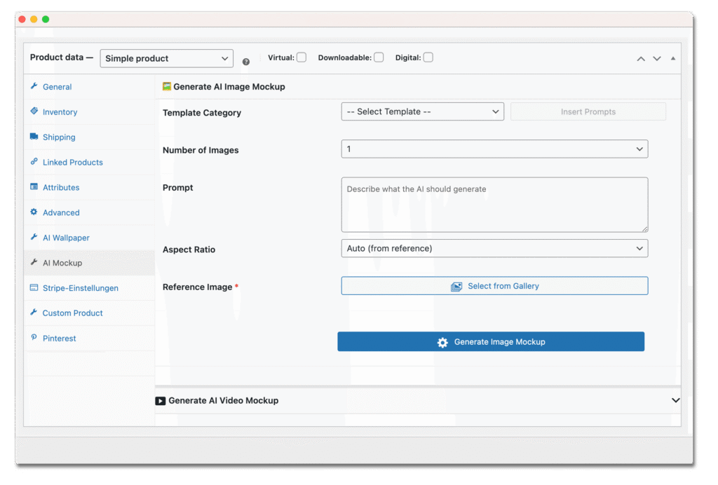718x485 pixels.
Task: Click the Shipping truck icon
Action: point(34,137)
